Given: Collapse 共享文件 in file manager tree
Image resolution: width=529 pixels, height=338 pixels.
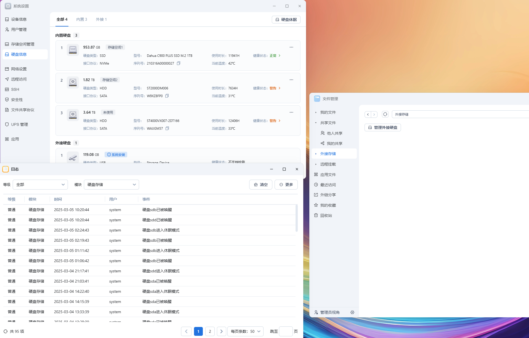Looking at the screenshot, I should [316, 123].
